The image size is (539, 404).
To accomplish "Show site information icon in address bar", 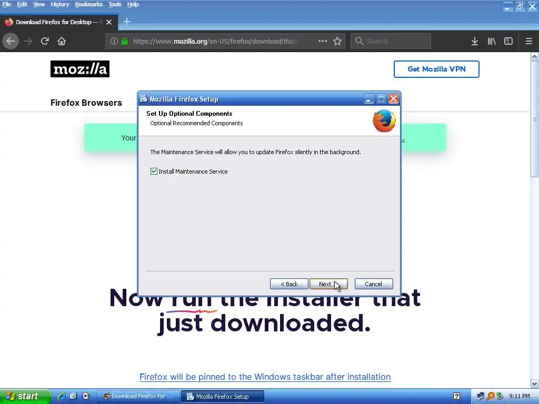I will pos(114,41).
